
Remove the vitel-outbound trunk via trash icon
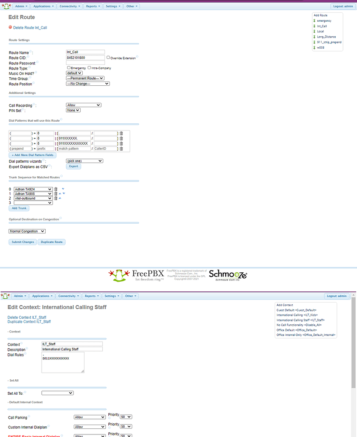coord(56,198)
